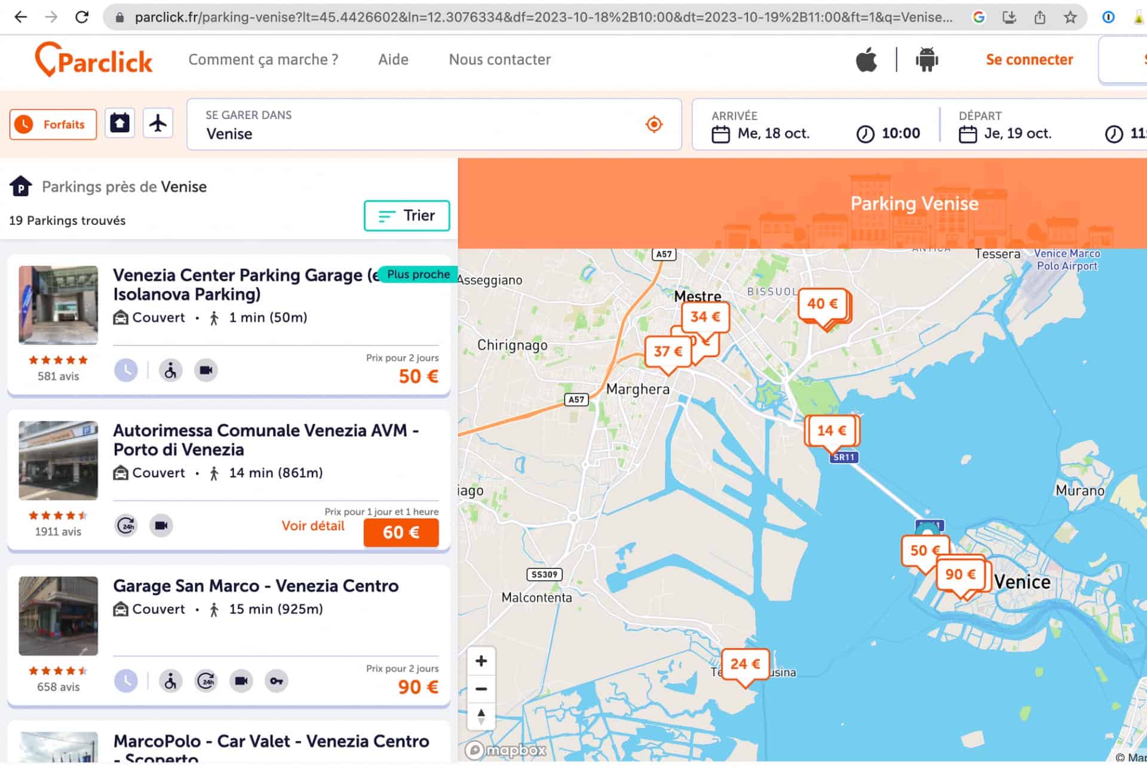The width and height of the screenshot is (1147, 768).
Task: Edit the Se garer dans Venise field
Action: [434, 124]
